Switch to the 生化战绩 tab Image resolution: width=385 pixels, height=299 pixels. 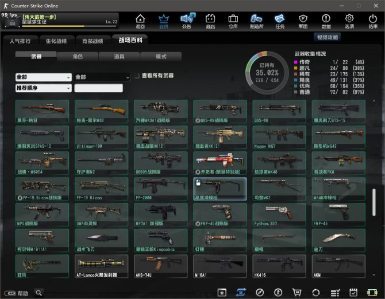[x=56, y=41]
